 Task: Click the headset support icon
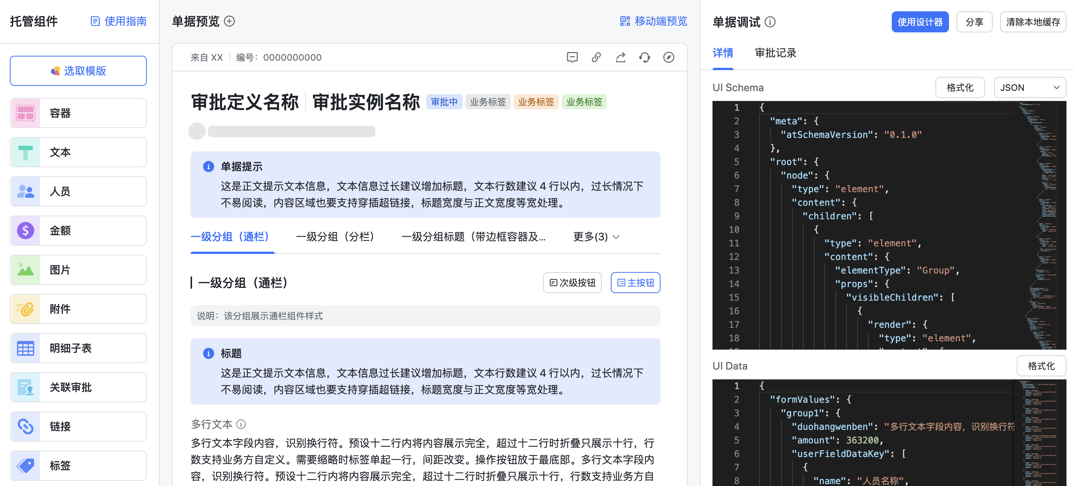tap(645, 58)
